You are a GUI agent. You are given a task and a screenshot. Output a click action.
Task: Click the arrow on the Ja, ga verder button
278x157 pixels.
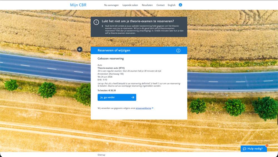click(x=133, y=97)
